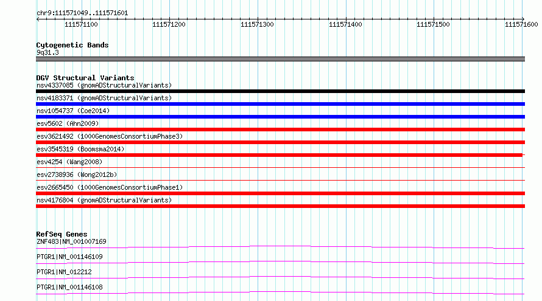Click the blue bar for nsv4183371
The height and width of the screenshot is (301, 542).
(x=280, y=104)
